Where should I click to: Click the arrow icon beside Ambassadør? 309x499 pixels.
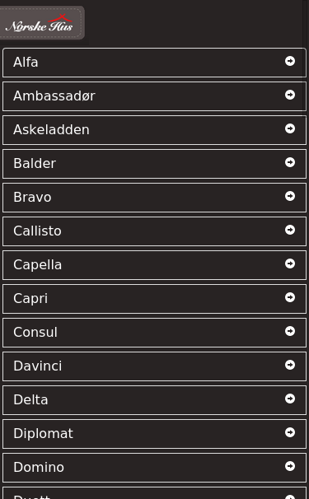click(x=290, y=95)
